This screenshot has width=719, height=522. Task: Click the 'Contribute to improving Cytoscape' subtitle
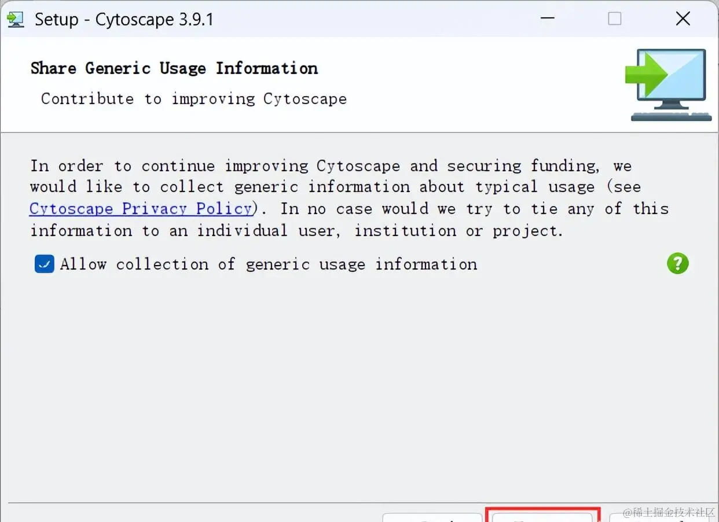194,99
